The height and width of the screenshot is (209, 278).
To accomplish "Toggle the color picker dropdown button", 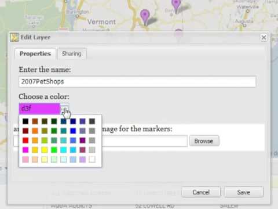I will [64, 109].
